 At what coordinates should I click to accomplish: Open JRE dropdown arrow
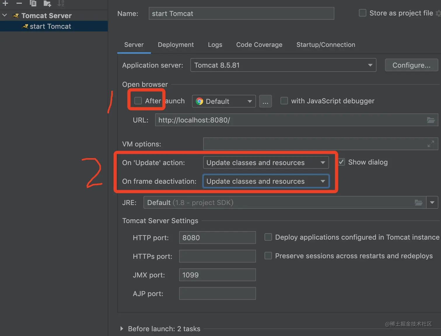[x=432, y=203]
